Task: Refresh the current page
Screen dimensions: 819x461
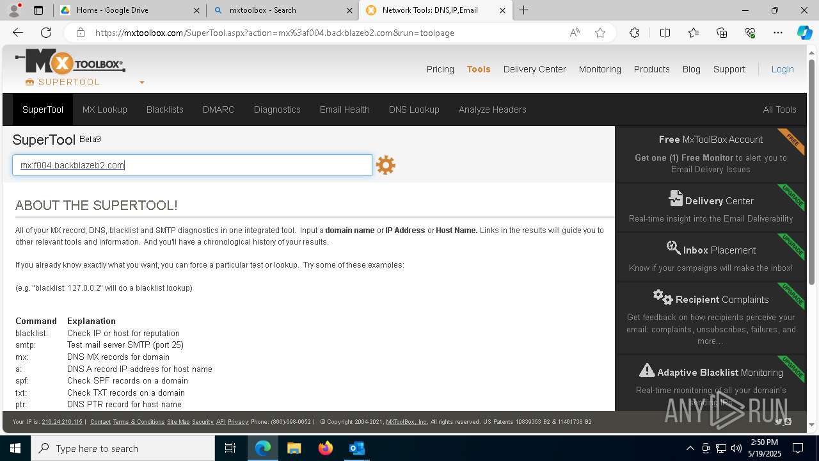Action: tap(46, 33)
